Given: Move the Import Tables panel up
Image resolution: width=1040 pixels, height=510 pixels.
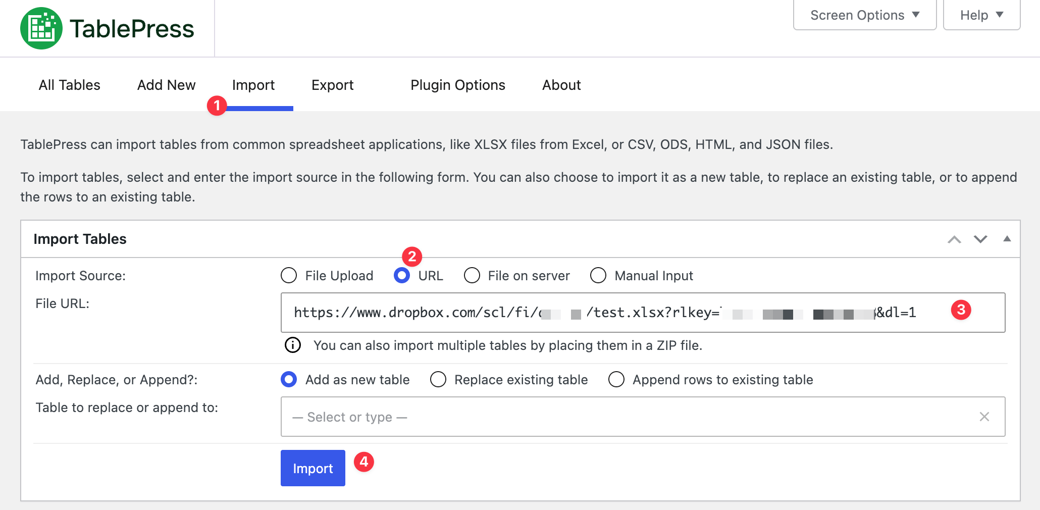Looking at the screenshot, I should (954, 239).
